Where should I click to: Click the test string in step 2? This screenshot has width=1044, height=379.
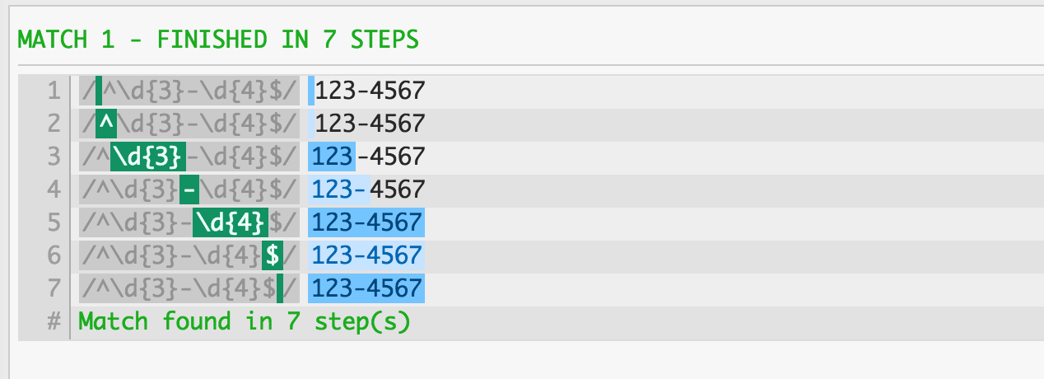[370, 124]
